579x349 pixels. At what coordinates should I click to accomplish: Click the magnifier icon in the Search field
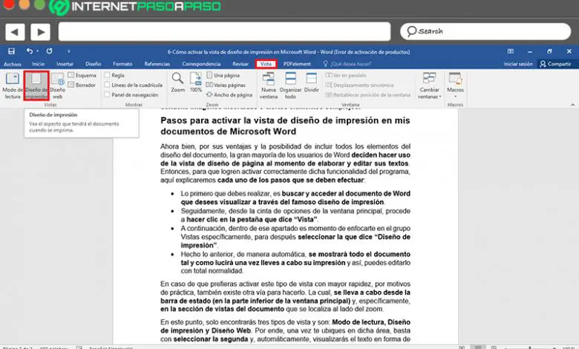click(x=411, y=31)
